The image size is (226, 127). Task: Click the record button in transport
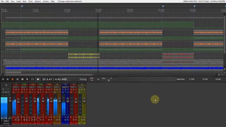point(27,79)
